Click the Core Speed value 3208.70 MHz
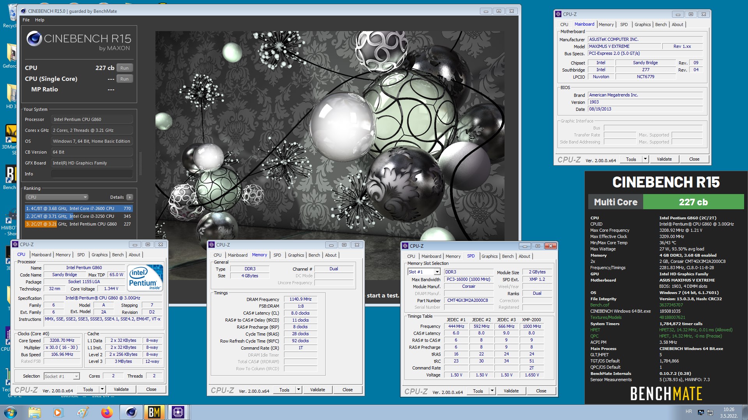This screenshot has height=420, width=748. [62, 340]
